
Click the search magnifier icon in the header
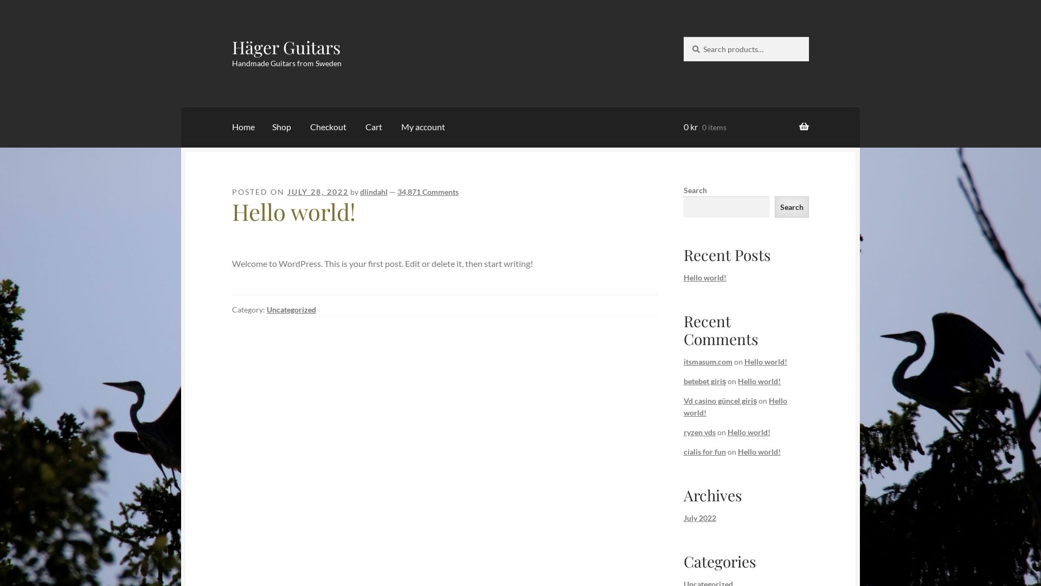(x=696, y=49)
